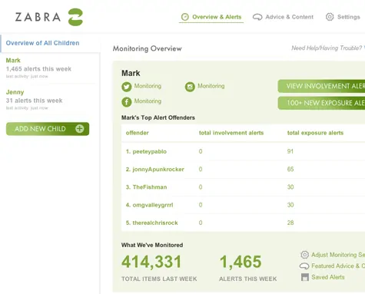Click the Mark heading in overview card

pyautogui.click(x=131, y=73)
